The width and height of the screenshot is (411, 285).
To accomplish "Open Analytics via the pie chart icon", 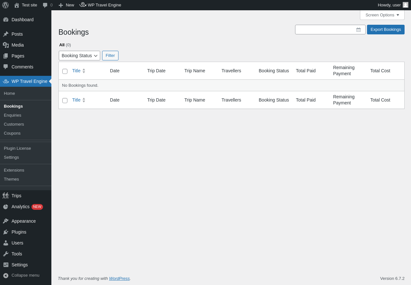I will 6,207.
